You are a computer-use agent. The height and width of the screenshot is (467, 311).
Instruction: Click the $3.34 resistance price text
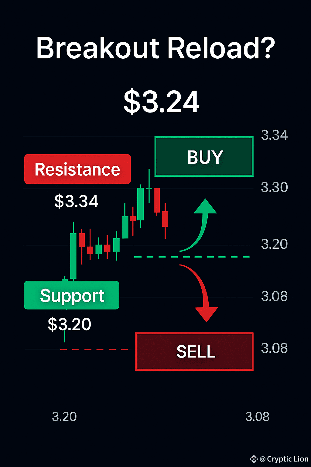pos(76,201)
